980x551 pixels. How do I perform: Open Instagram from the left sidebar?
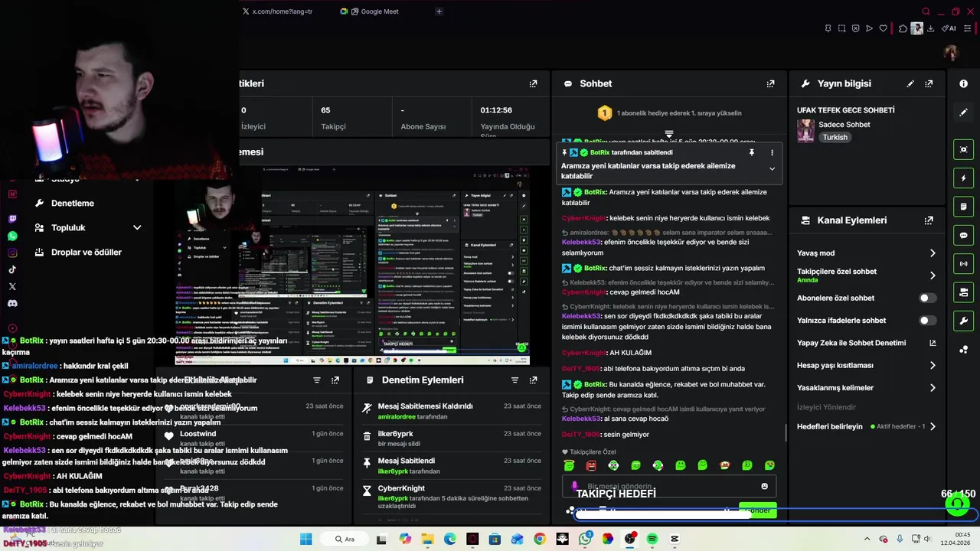click(12, 253)
